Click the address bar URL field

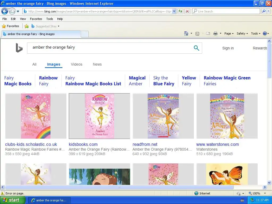click(x=99, y=11)
